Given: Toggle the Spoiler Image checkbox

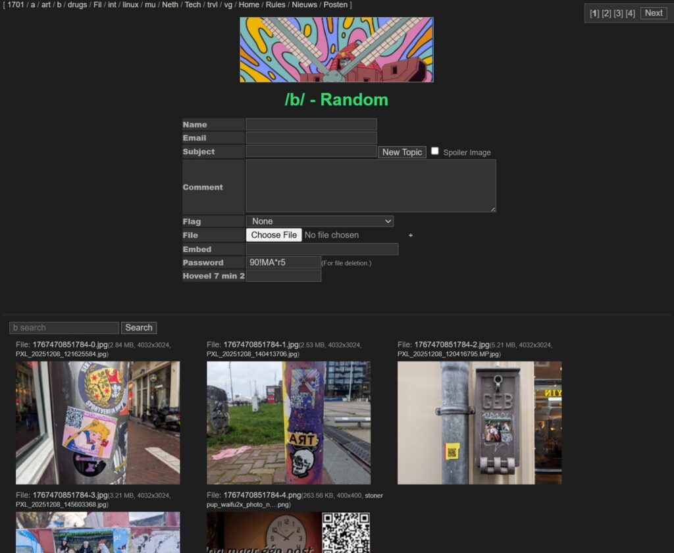Looking at the screenshot, I should pos(435,151).
